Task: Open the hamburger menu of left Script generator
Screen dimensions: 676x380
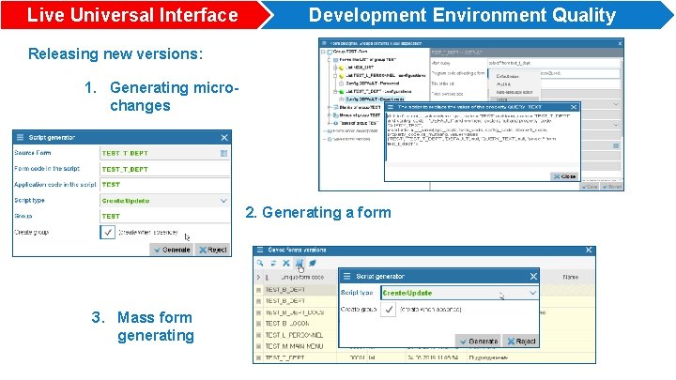Action: 20,137
